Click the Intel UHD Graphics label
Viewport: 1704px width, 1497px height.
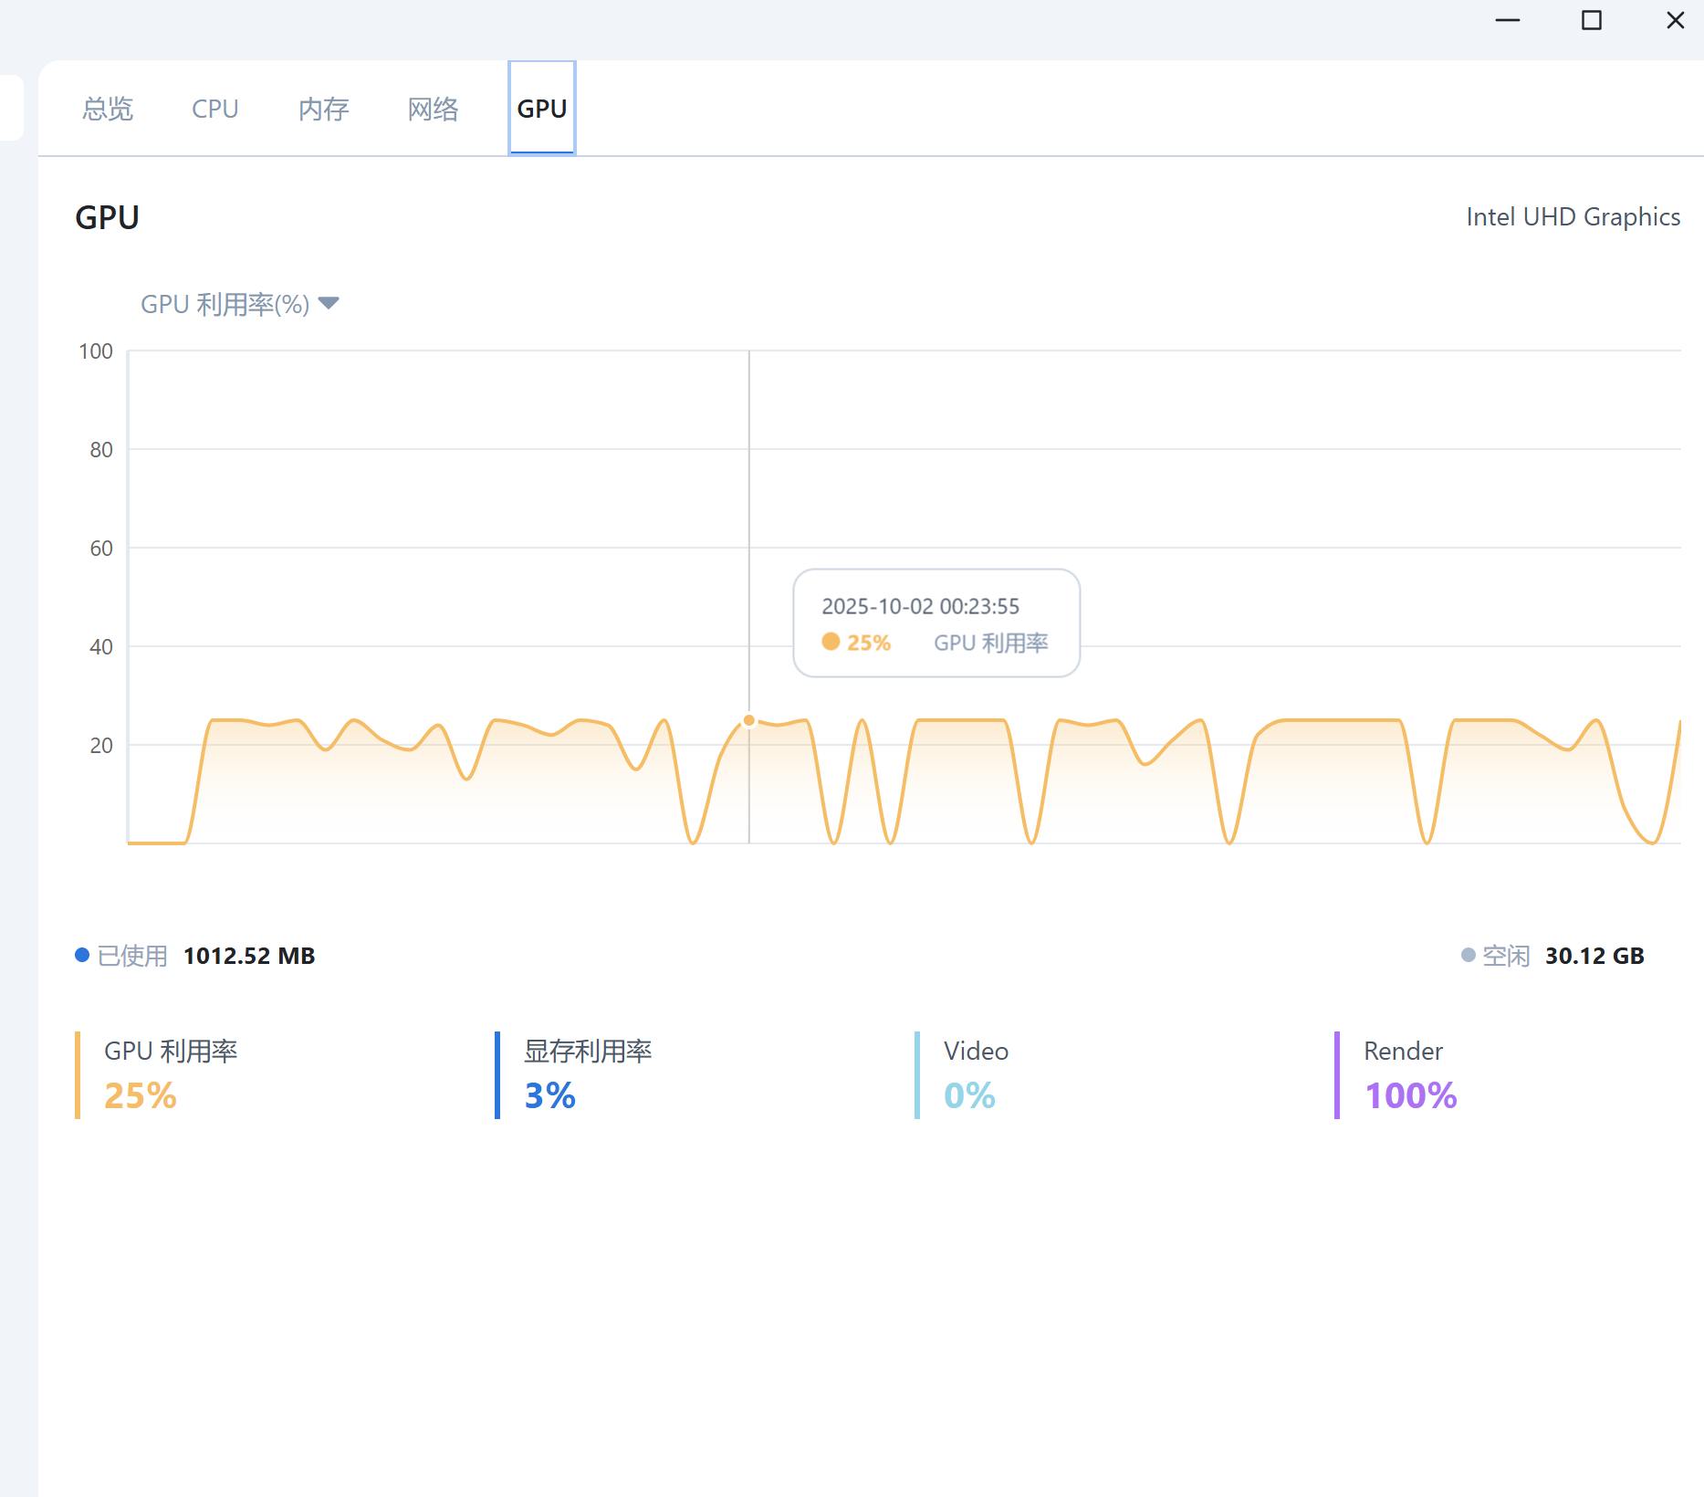coord(1573,217)
